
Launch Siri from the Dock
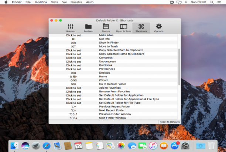[x=25, y=146]
